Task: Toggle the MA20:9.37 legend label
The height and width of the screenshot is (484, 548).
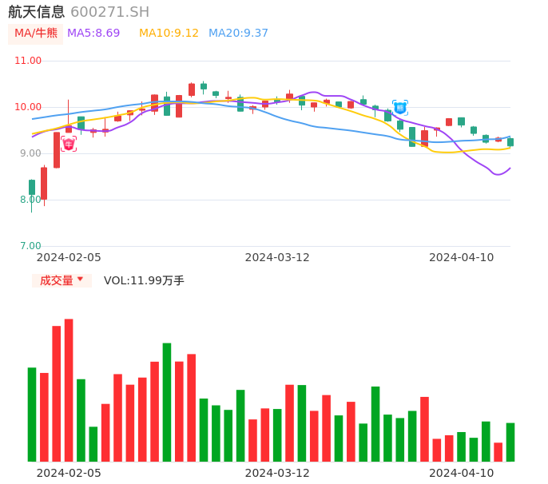Action: [238, 34]
